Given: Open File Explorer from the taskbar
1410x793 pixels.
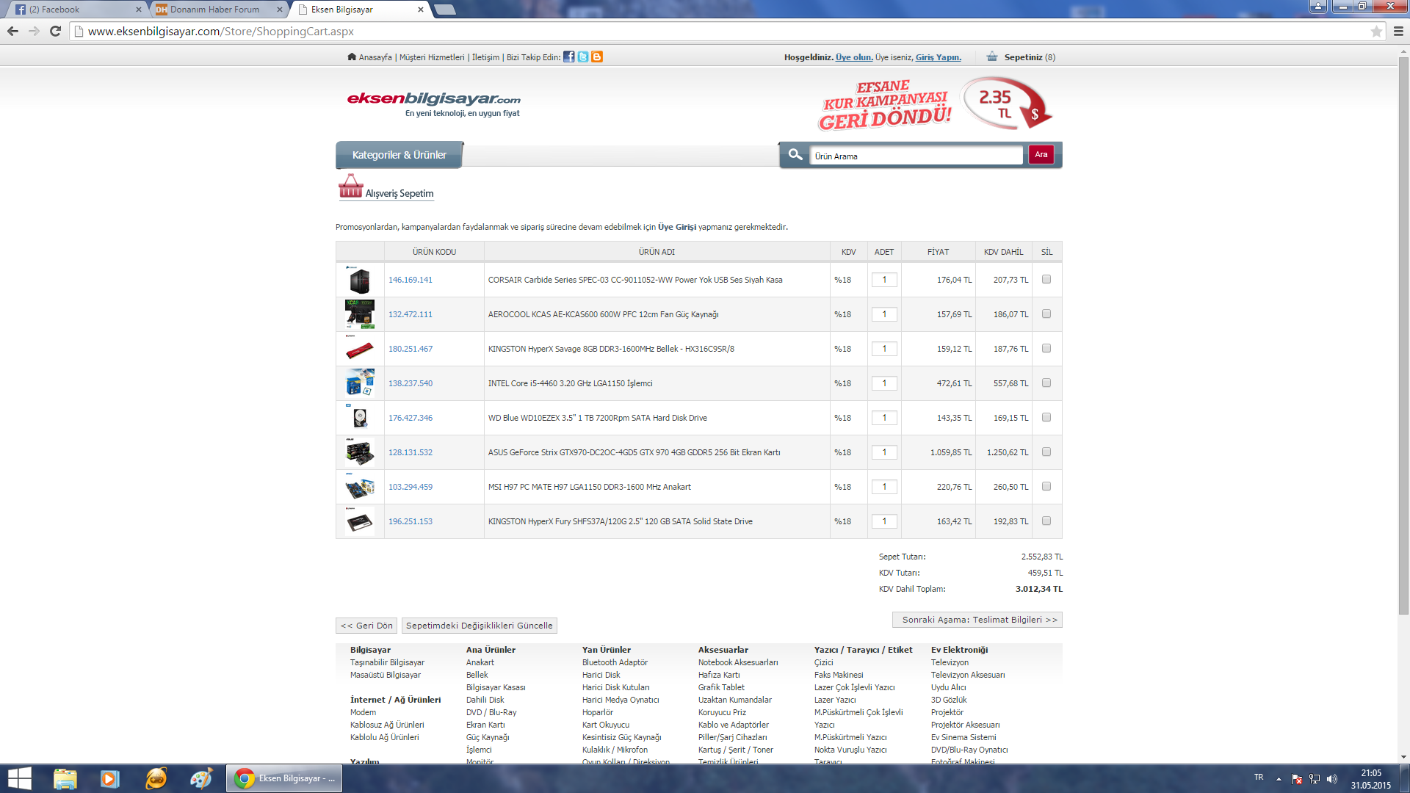Looking at the screenshot, I should coord(65,778).
